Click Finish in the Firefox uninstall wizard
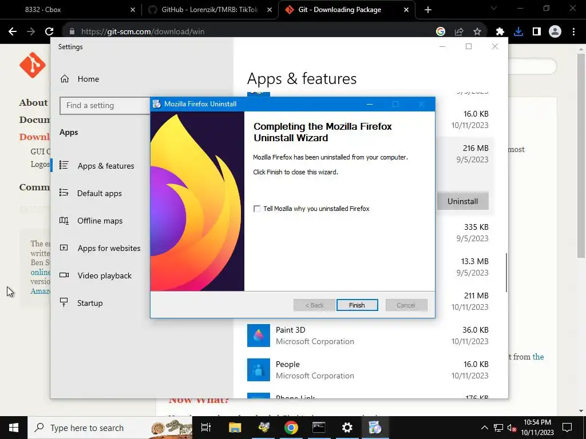586x439 pixels. (357, 305)
